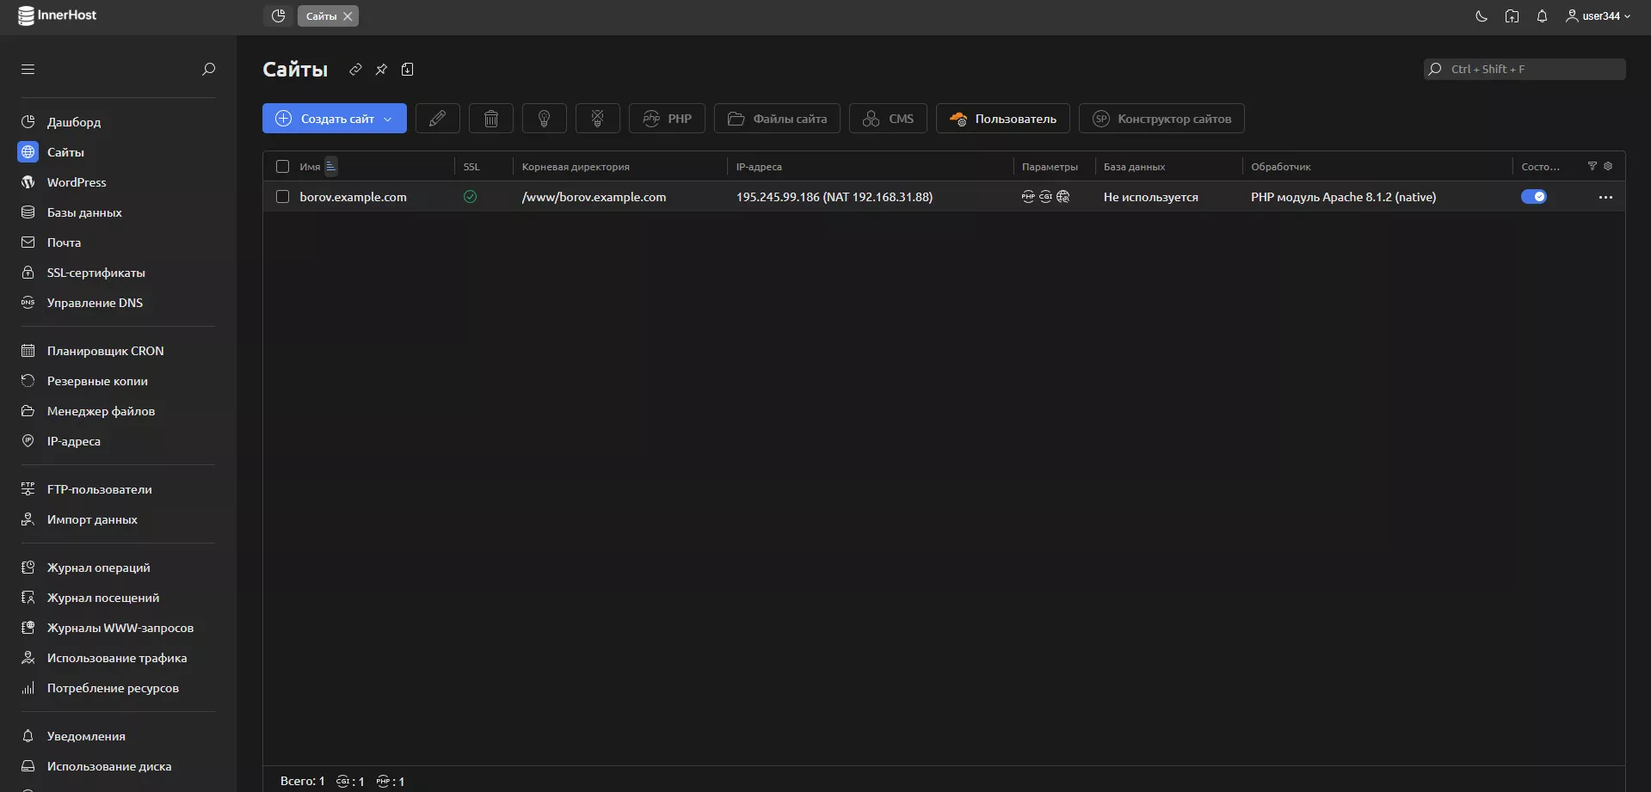Click the Конструктор сайтов button
Viewport: 1651px width, 792px height.
pyautogui.click(x=1161, y=119)
